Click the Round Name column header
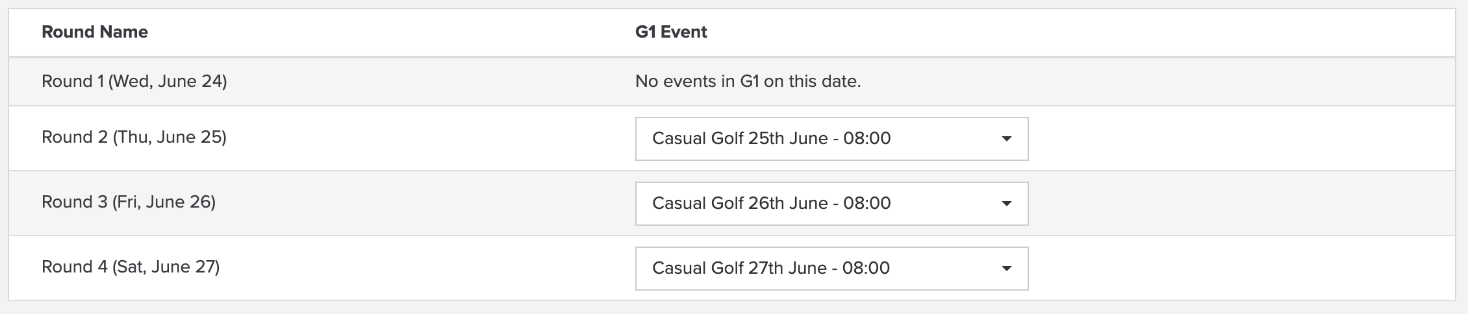Image resolution: width=1468 pixels, height=314 pixels. click(95, 32)
